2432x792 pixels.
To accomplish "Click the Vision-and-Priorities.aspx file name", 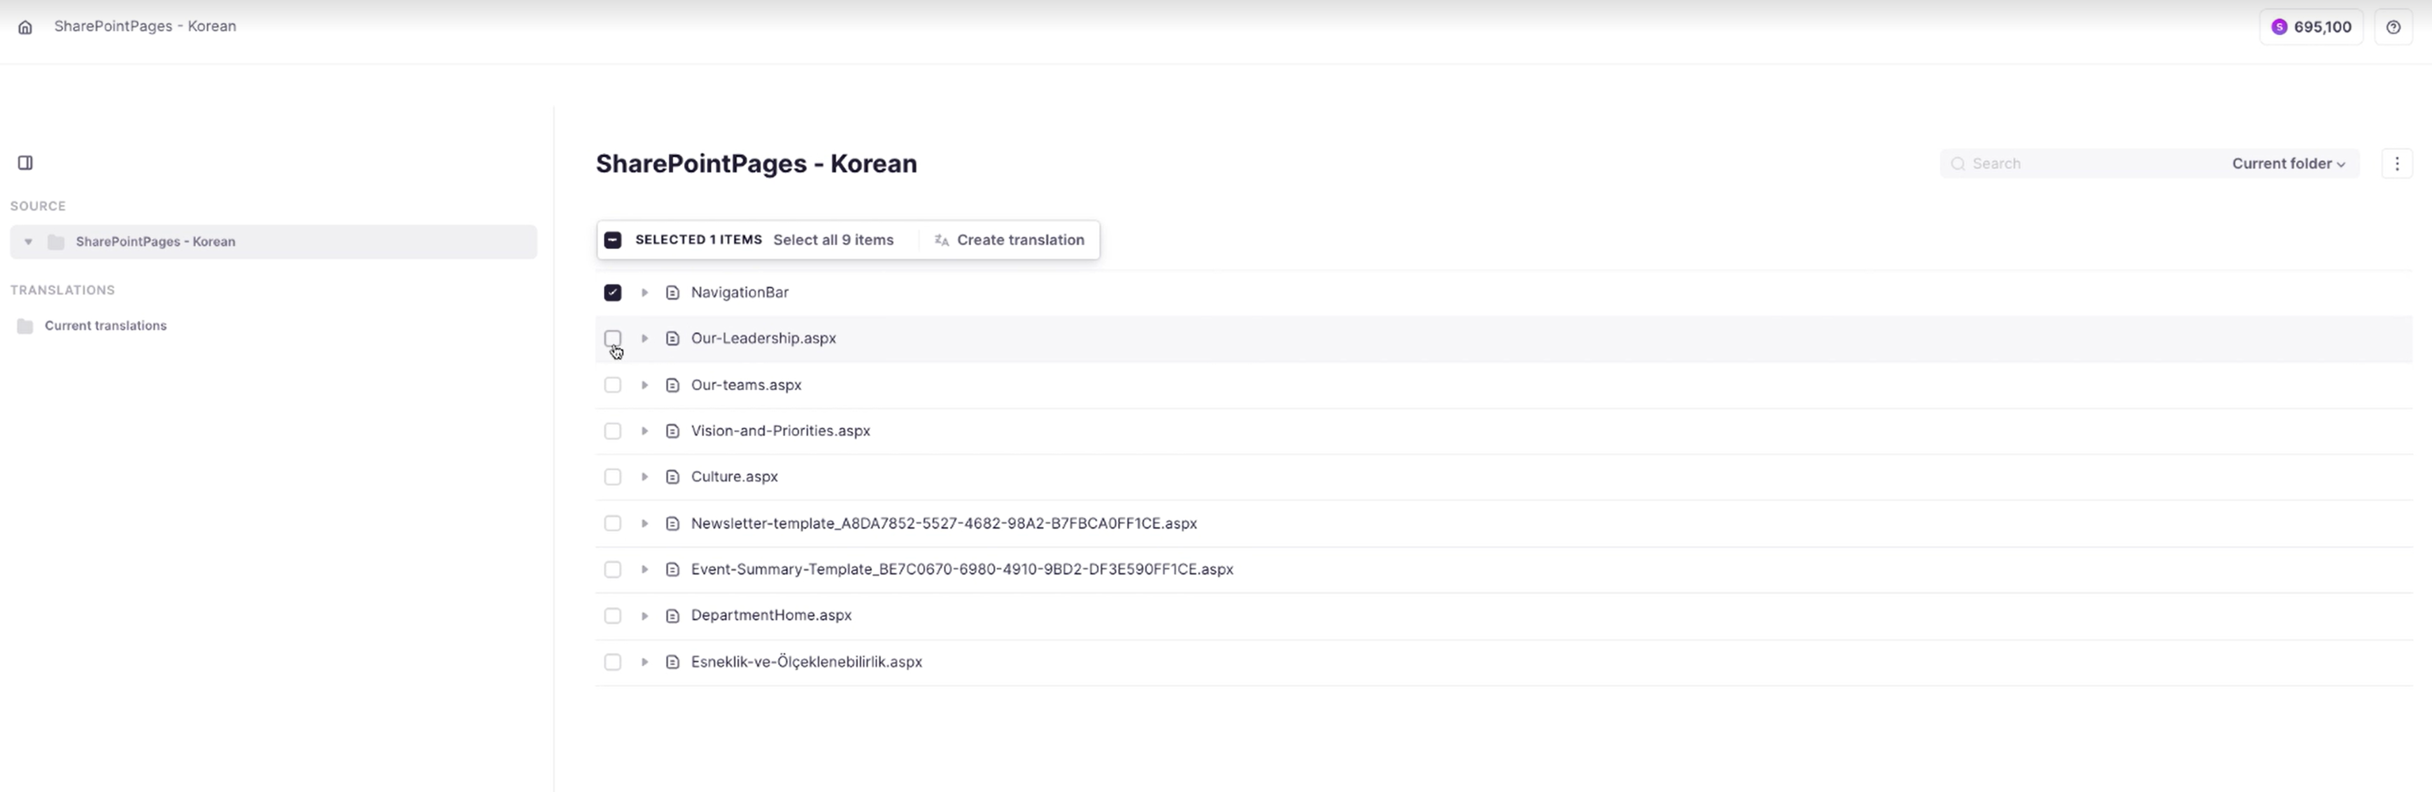I will click(x=781, y=431).
